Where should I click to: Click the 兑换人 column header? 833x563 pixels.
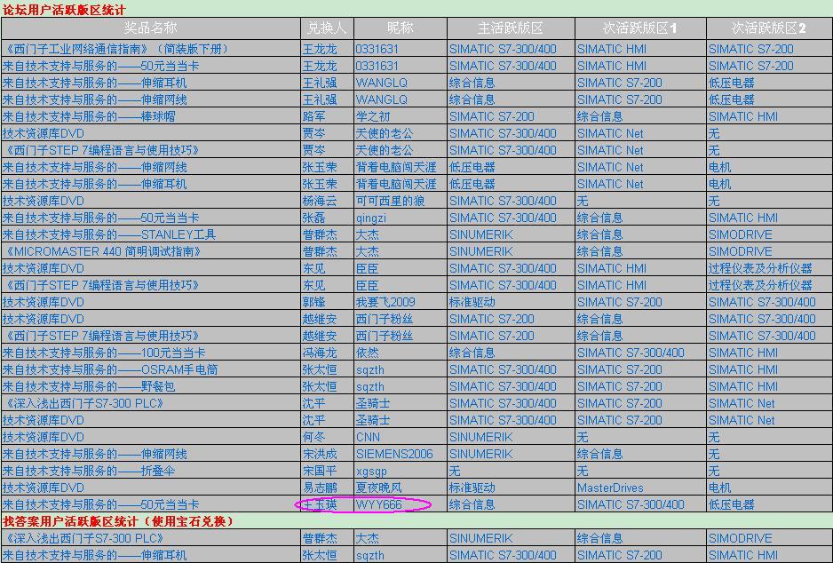[x=327, y=28]
